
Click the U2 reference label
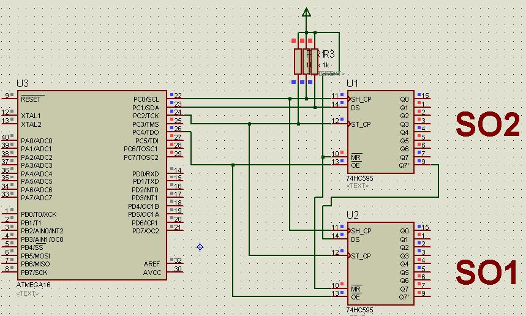coord(353,215)
